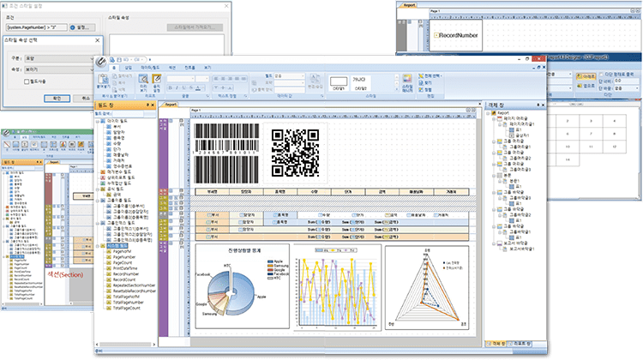Image resolution: width=643 pixels, height=360 pixels.
Task: Toggle the output format checkbox in data group
Action: (x=255, y=90)
